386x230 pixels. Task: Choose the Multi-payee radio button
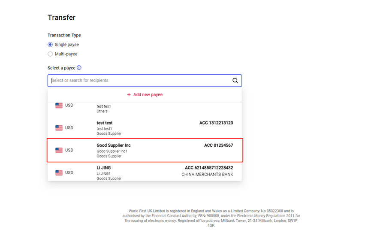click(50, 54)
